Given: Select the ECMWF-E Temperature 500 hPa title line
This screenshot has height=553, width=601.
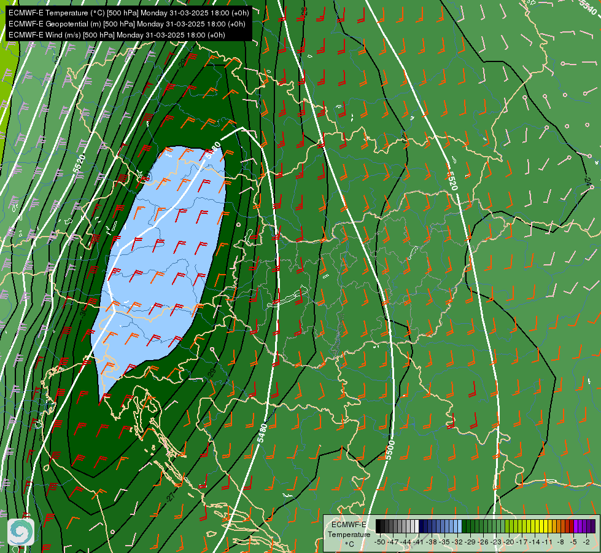Looking at the screenshot, I should pos(129,13).
